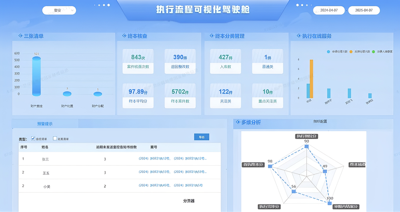400x212 pixels.
Task: Click the arrow icon beside 三张清单 title
Action: coord(20,36)
